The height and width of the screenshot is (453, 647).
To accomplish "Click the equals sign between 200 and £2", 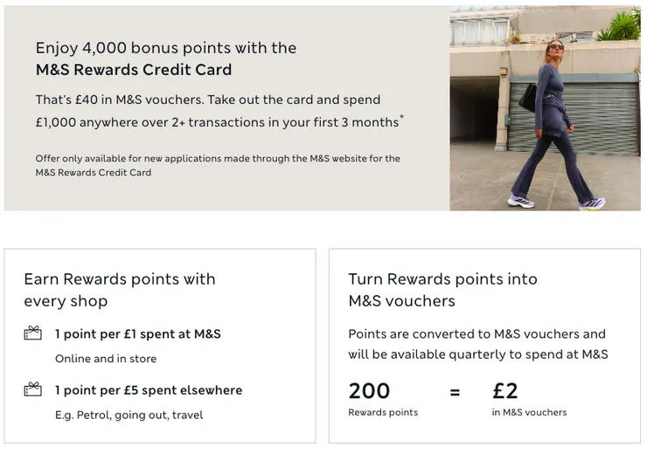I will (455, 393).
